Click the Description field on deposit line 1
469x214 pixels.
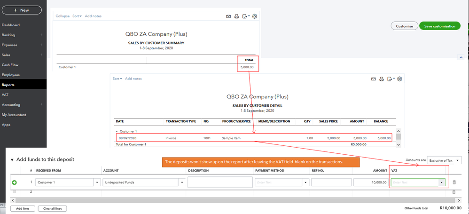220,182
